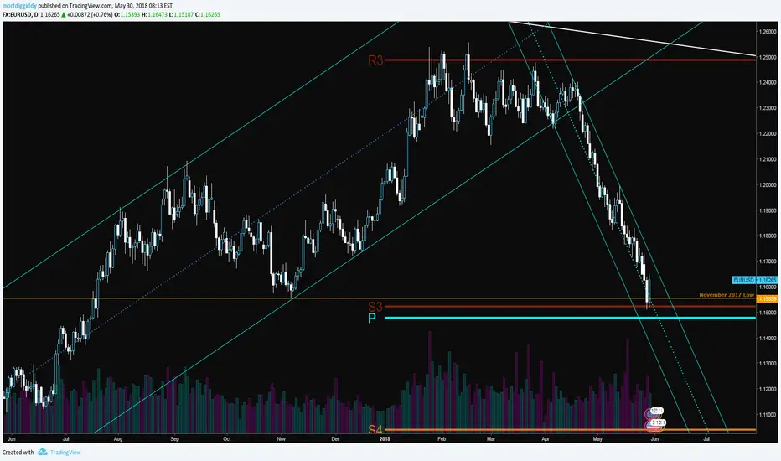Click the Oct time axis label
The width and height of the screenshot is (781, 461).
(226, 439)
